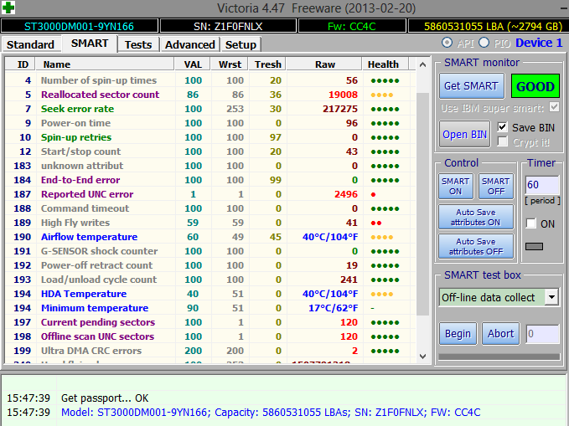Click the Get SMART button
569x426 pixels.
(472, 86)
